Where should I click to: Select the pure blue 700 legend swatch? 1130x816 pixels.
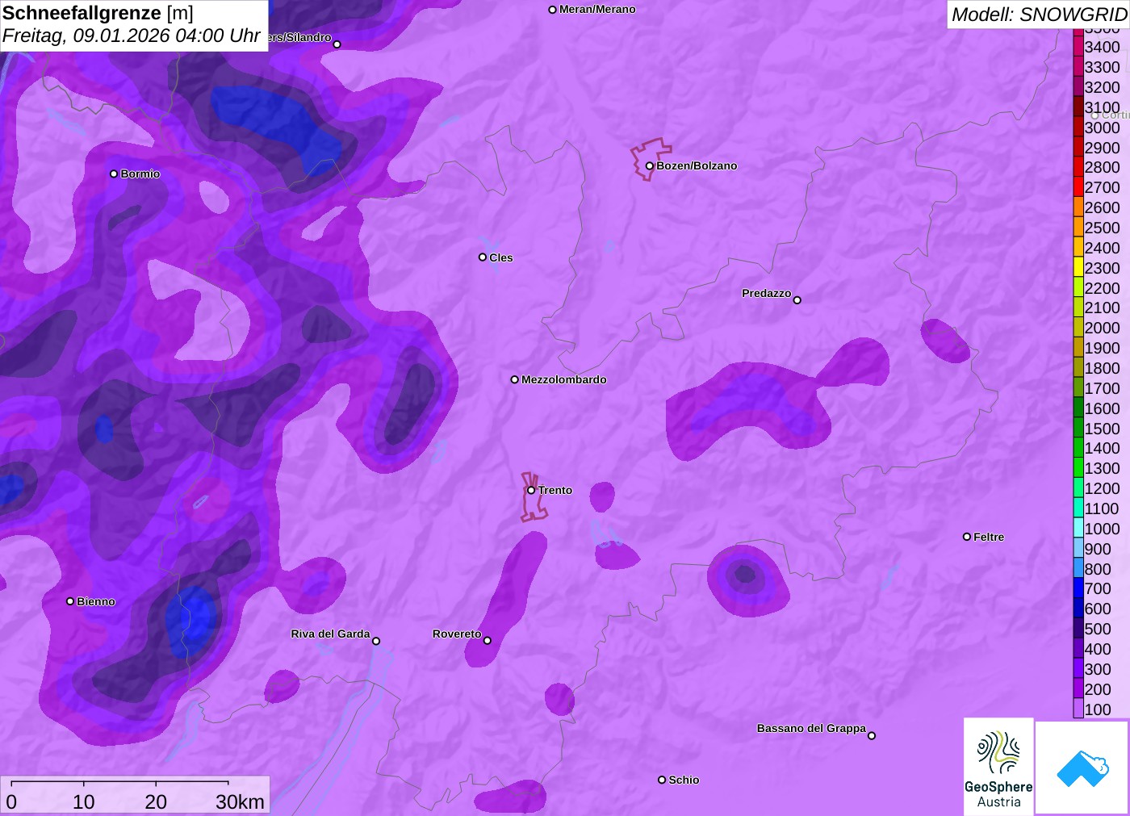point(1078,588)
